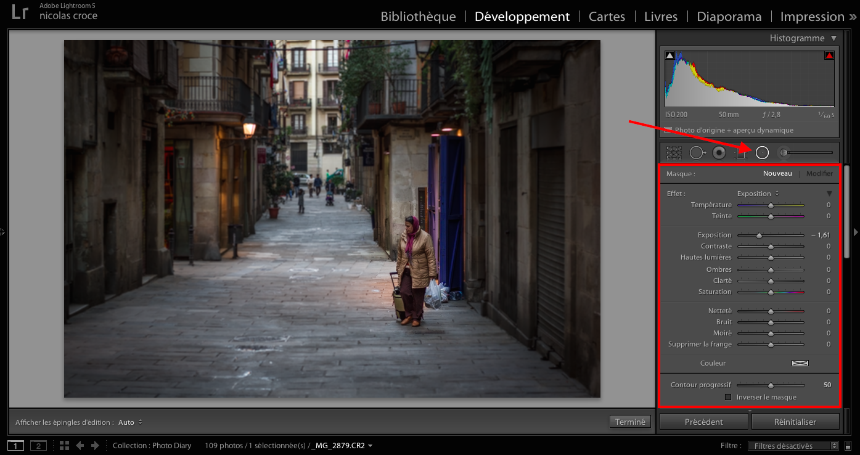Viewport: 860px width, 455px height.
Task: Click the highlights clipping warning triangle
Action: (829, 55)
